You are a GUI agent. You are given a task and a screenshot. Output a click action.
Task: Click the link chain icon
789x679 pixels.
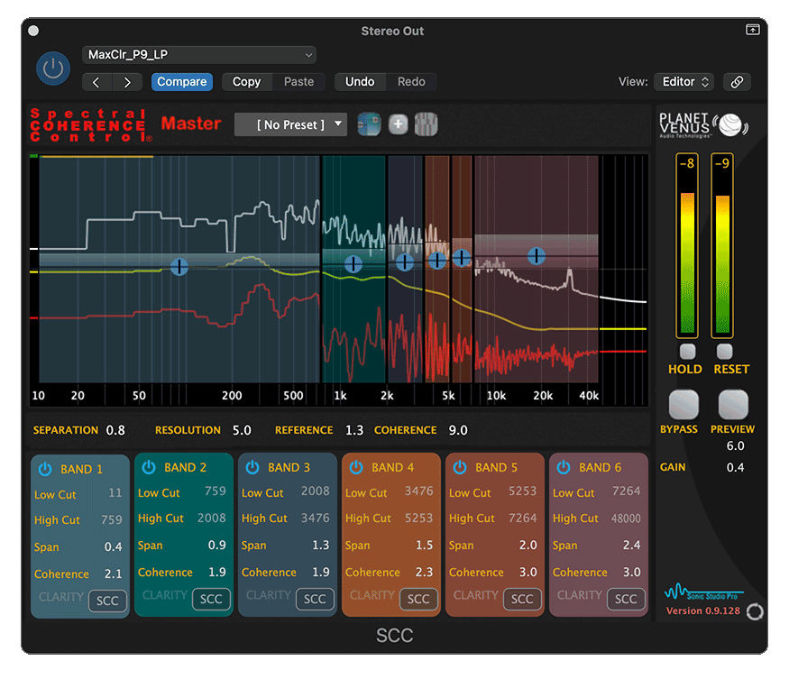click(737, 82)
